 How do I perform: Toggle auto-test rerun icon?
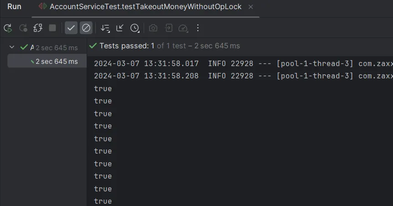(38, 28)
